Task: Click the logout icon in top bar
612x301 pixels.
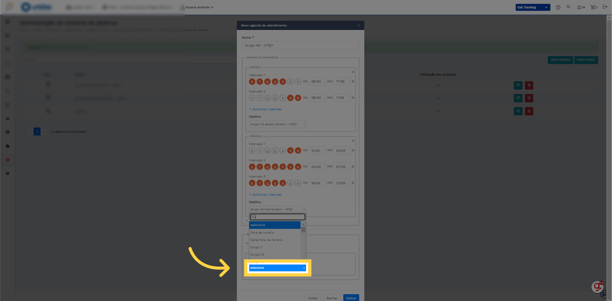Action: pyautogui.click(x=605, y=7)
